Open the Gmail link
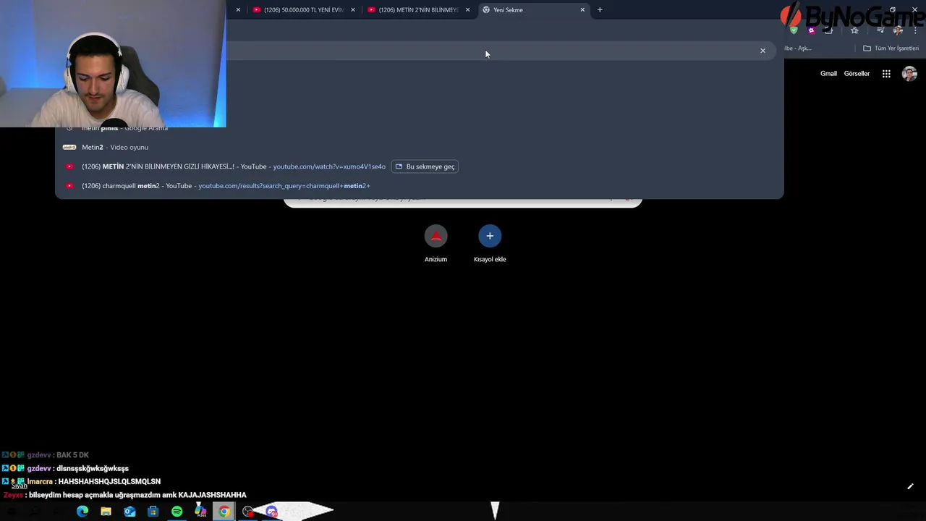 click(828, 74)
